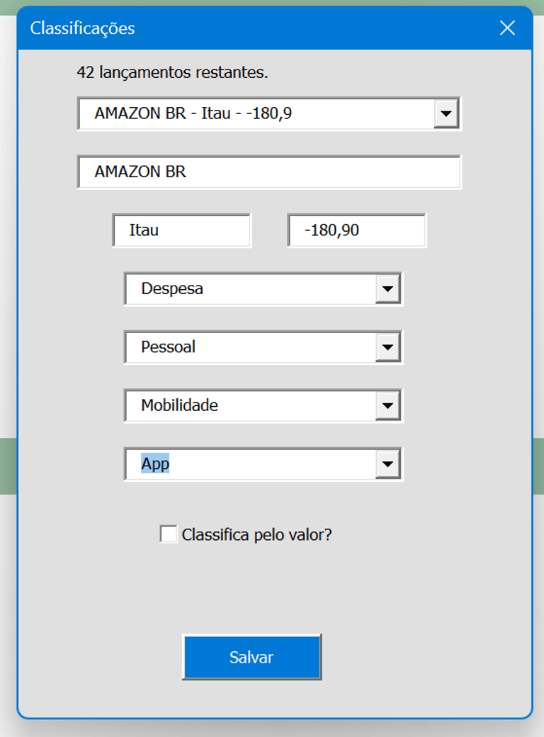Click the 'AMAZON BR - Itau - -180,9' combo text
The height and width of the screenshot is (737, 544).
(x=193, y=113)
